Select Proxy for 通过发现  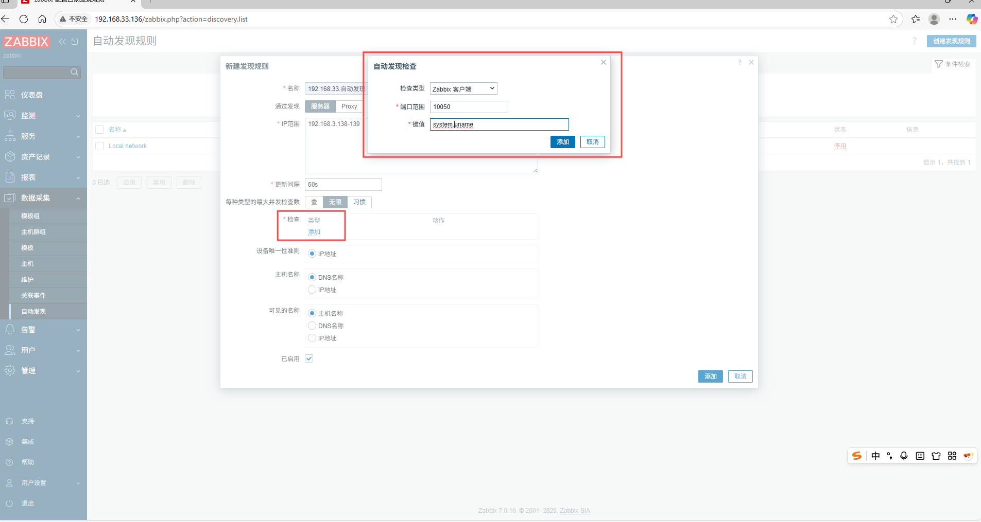349,106
